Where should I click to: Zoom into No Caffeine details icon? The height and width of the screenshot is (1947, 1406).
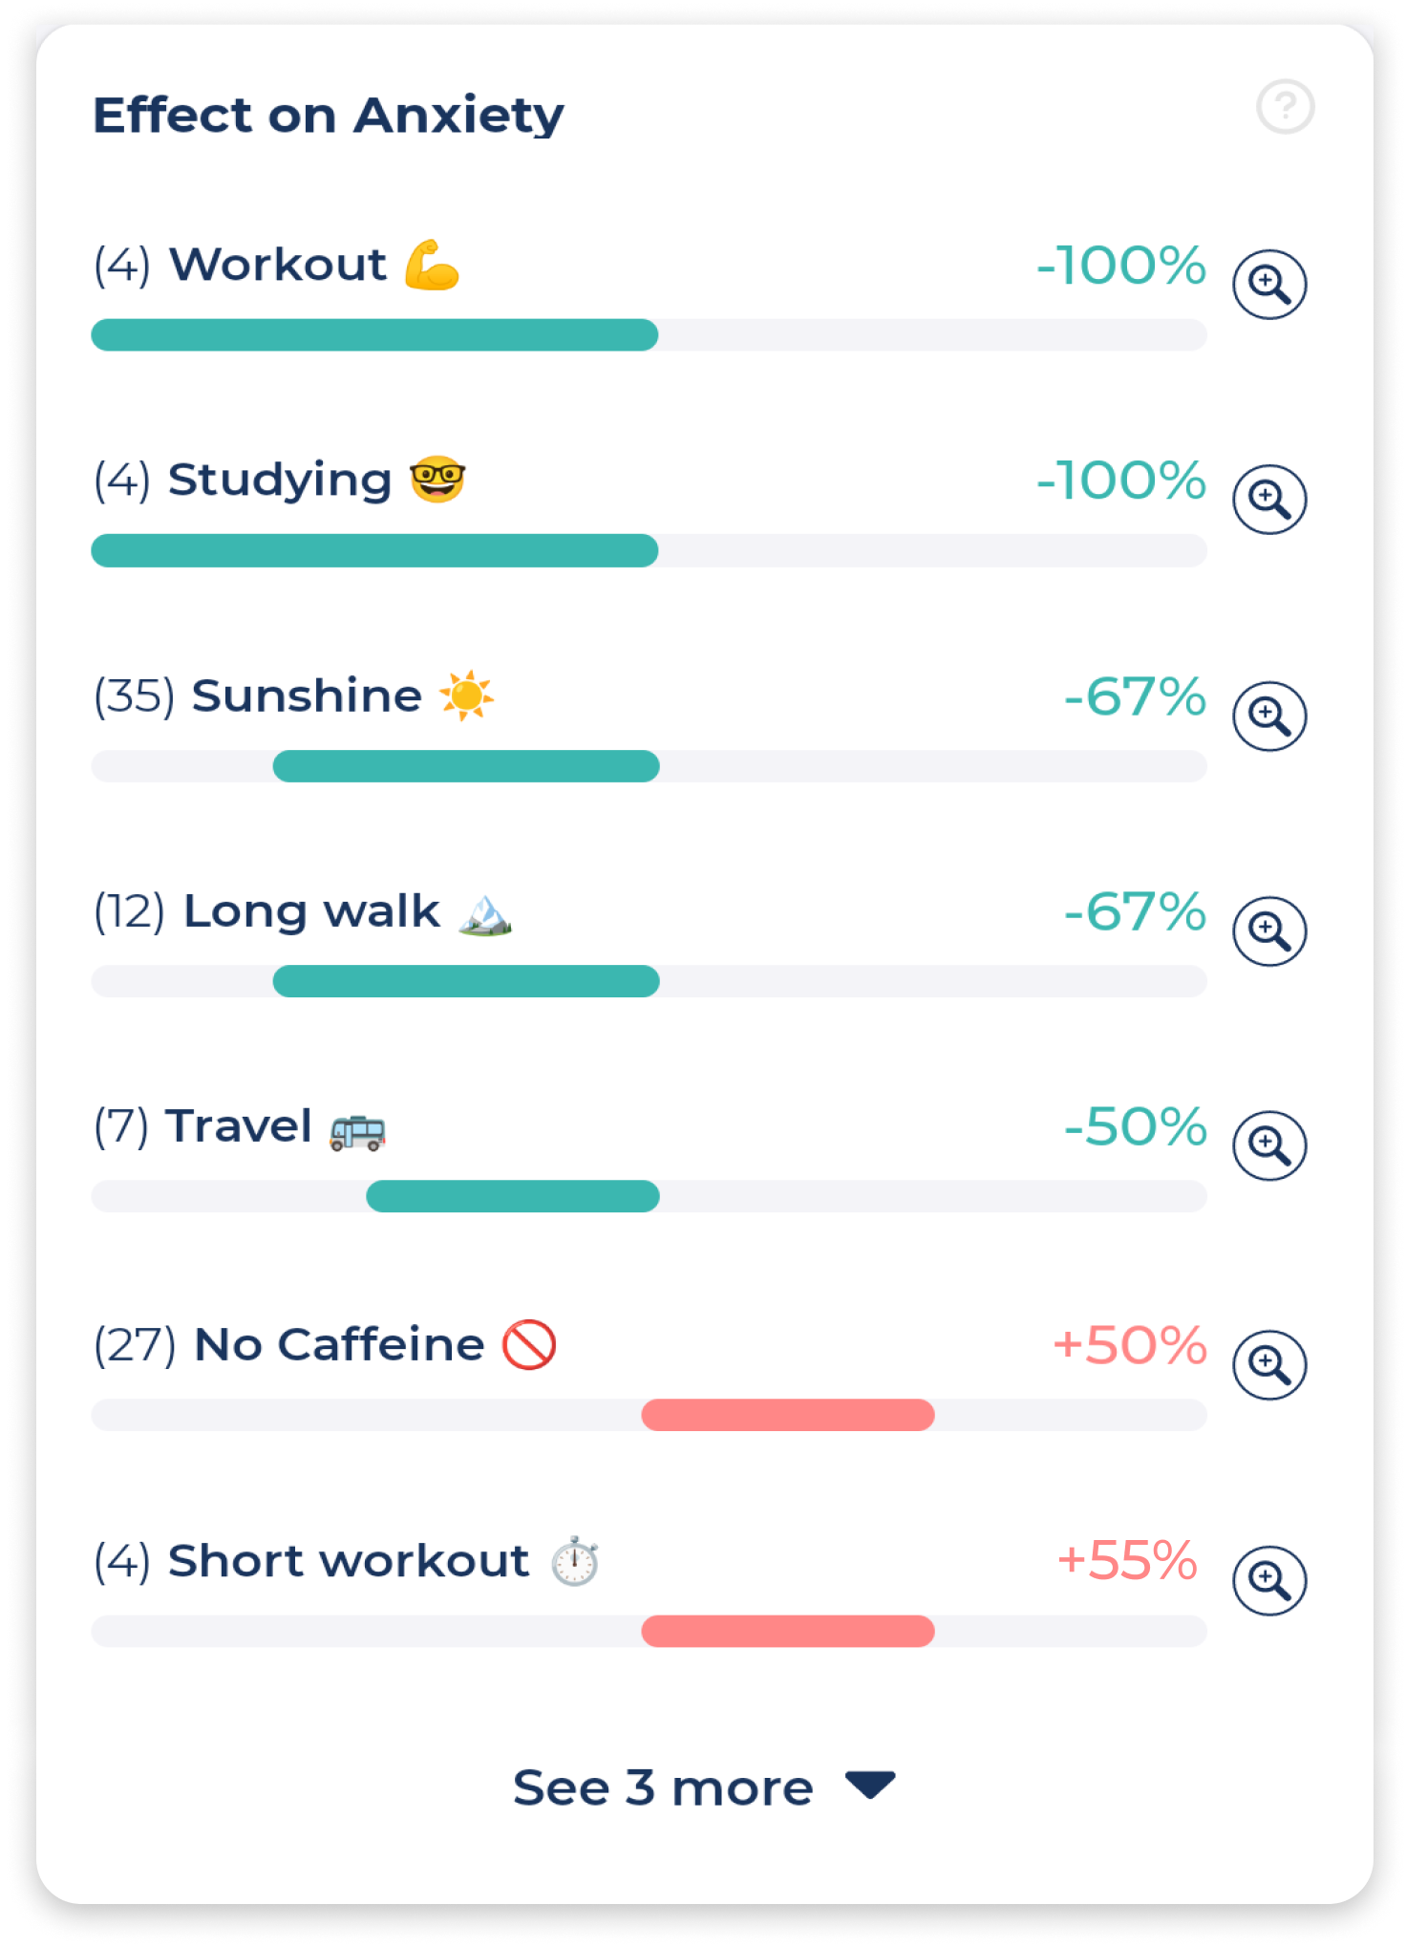(1269, 1365)
